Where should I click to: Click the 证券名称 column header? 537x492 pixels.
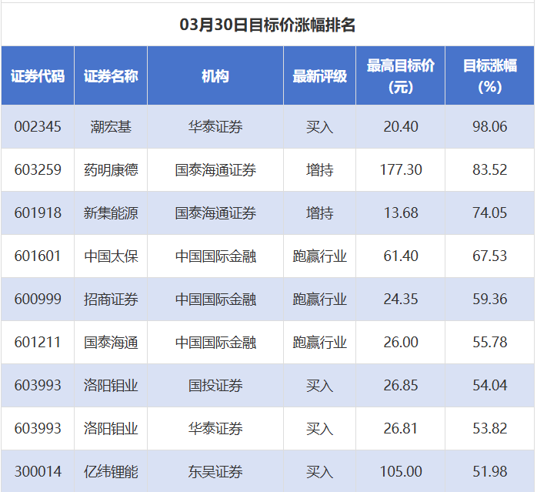pos(111,76)
